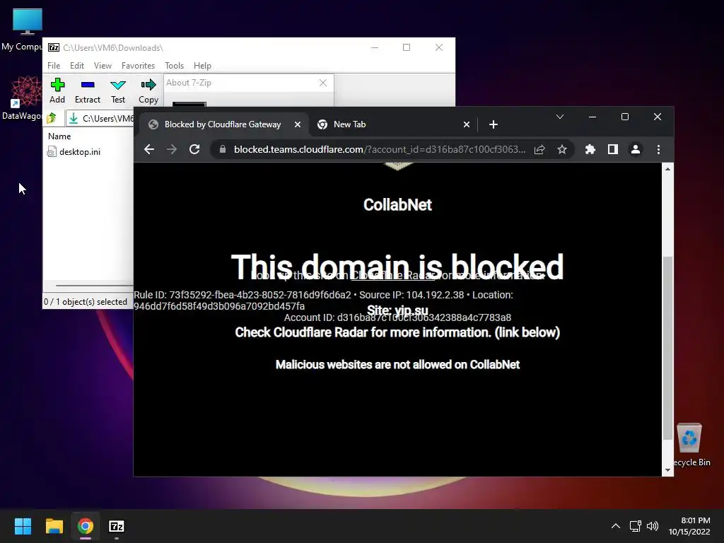Click the Extract toolbar icon in 7-Zip
The width and height of the screenshot is (724, 543).
click(87, 91)
